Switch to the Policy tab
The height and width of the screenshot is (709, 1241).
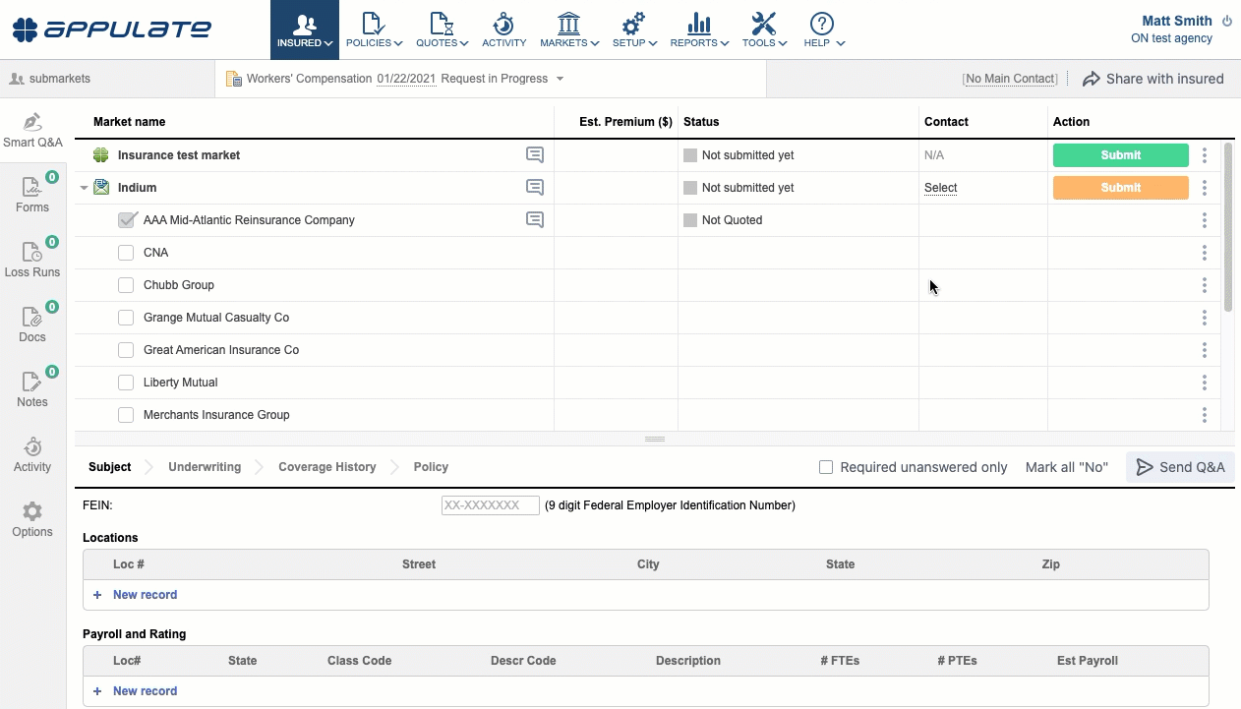click(x=431, y=467)
